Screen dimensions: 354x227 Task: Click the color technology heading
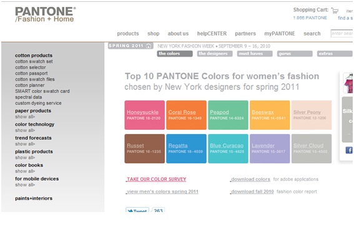tap(34, 124)
